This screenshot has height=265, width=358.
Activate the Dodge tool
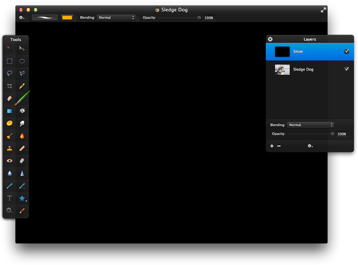9,136
